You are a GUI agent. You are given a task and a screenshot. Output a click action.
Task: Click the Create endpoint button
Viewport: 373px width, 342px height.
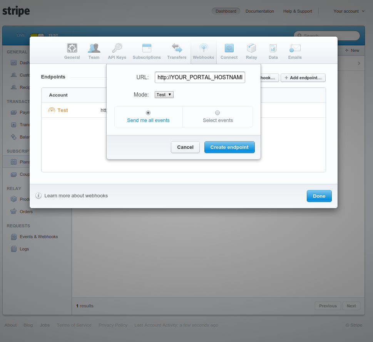click(229, 147)
